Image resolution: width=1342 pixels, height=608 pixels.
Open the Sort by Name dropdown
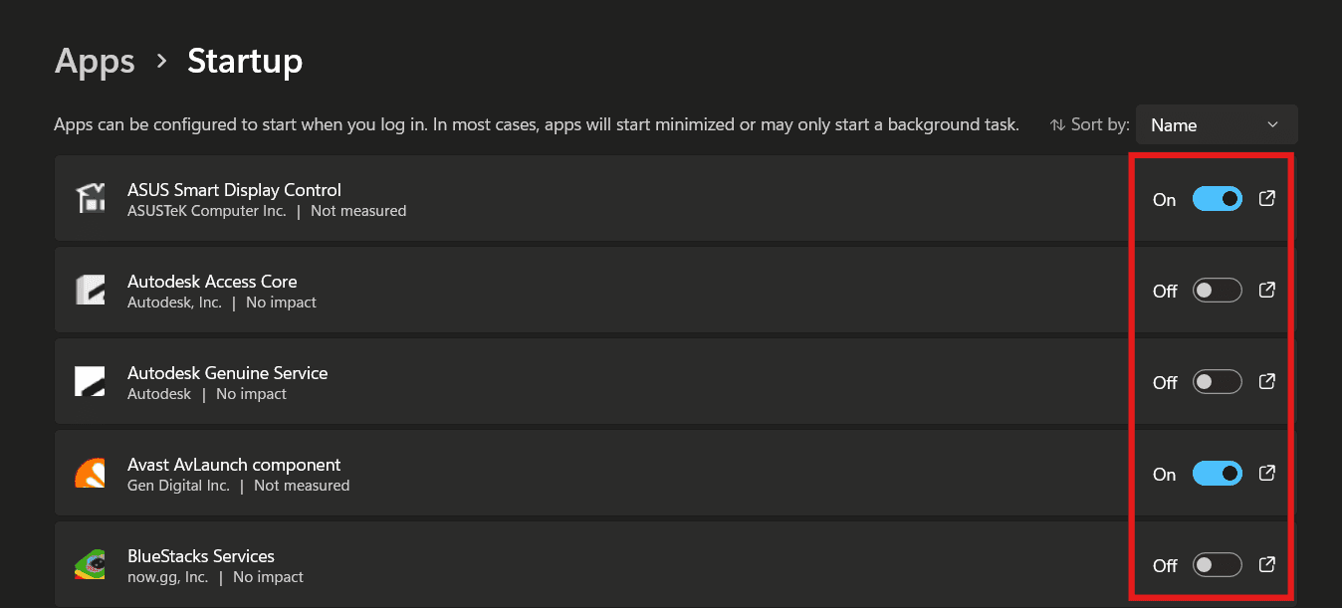(1217, 124)
